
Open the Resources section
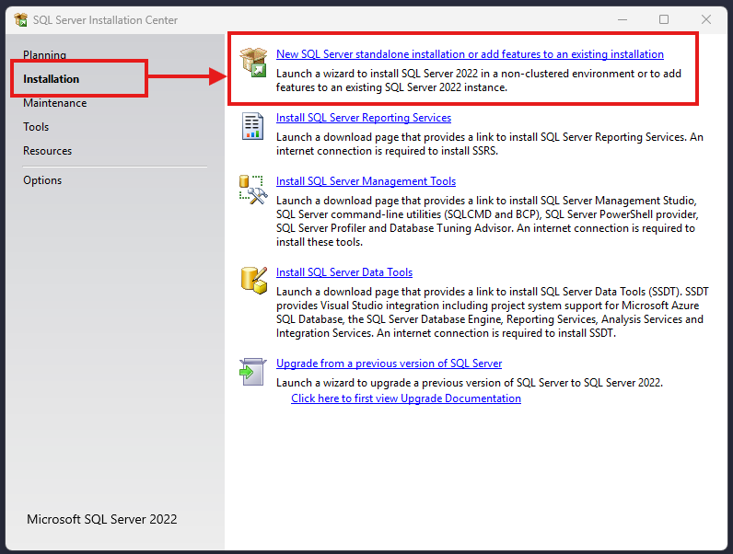pos(47,151)
